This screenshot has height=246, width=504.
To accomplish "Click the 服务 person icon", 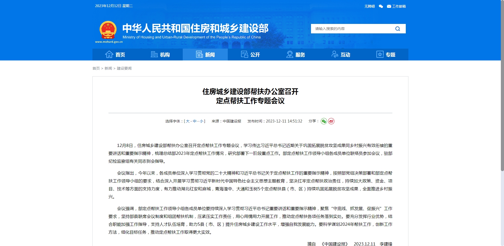I will coord(290,54).
